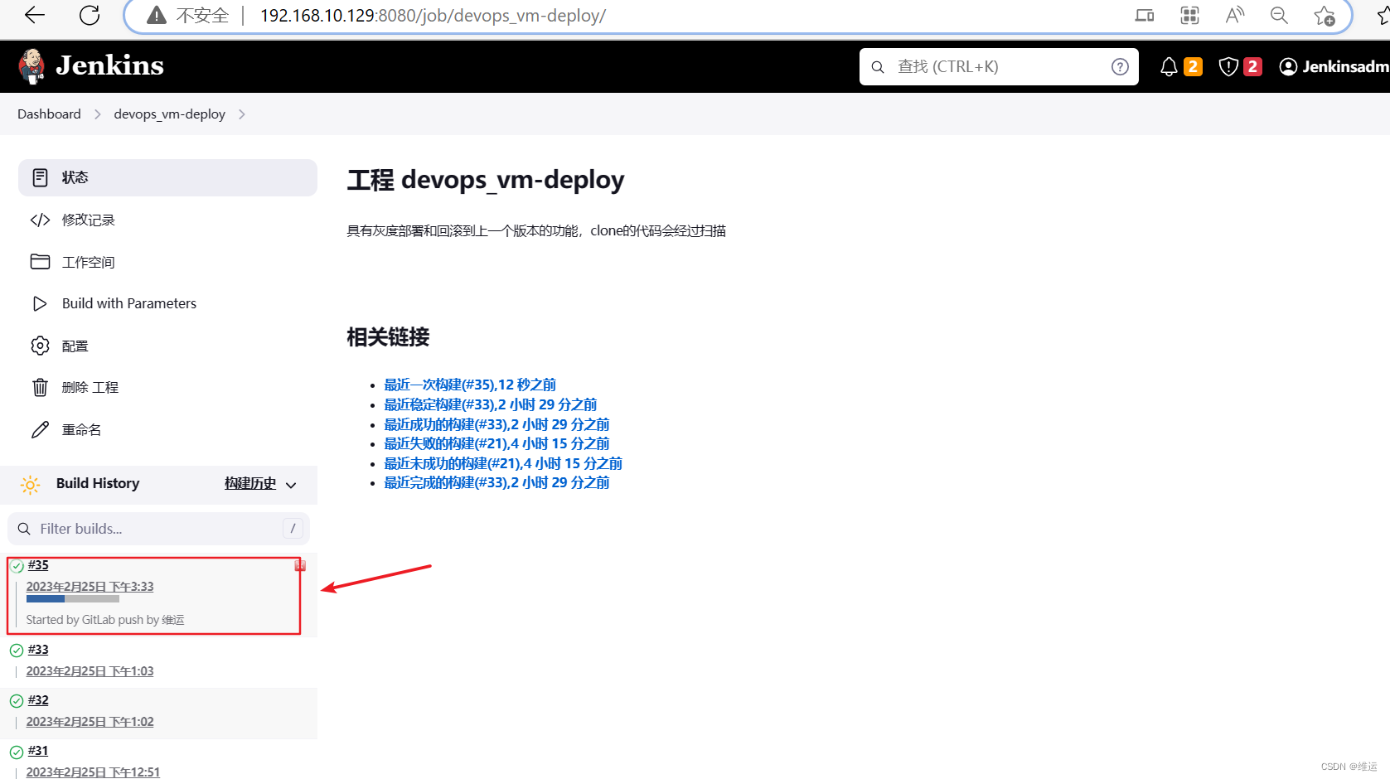
Task: Open build #35 timestamp 下午3:33
Action: pyautogui.click(x=90, y=587)
